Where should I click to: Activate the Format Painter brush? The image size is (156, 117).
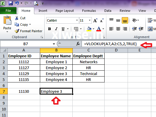click(28, 31)
